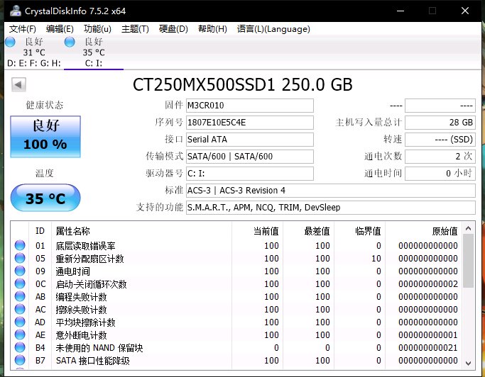This screenshot has height=377, width=485.
Task: Click scroll up arrow of SMART list
Action: point(468,228)
